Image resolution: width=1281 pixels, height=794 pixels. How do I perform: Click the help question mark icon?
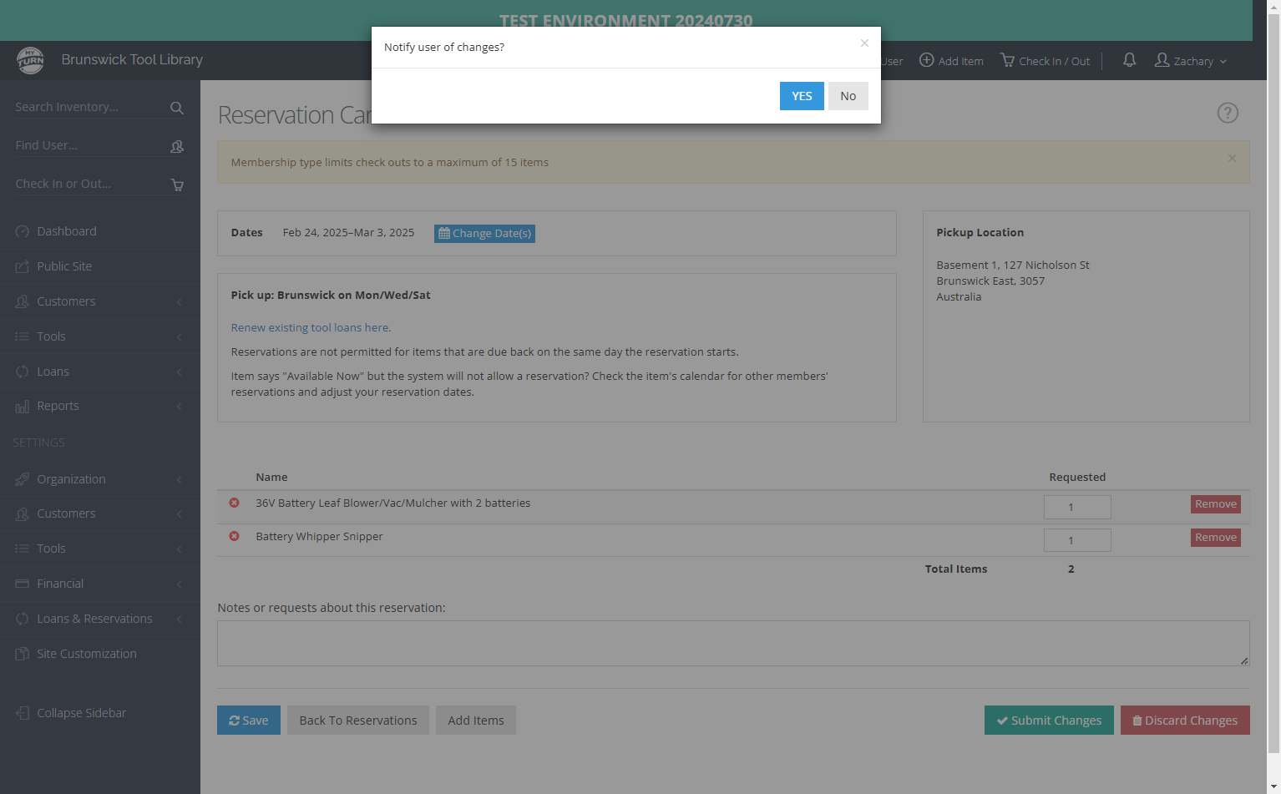(x=1228, y=113)
